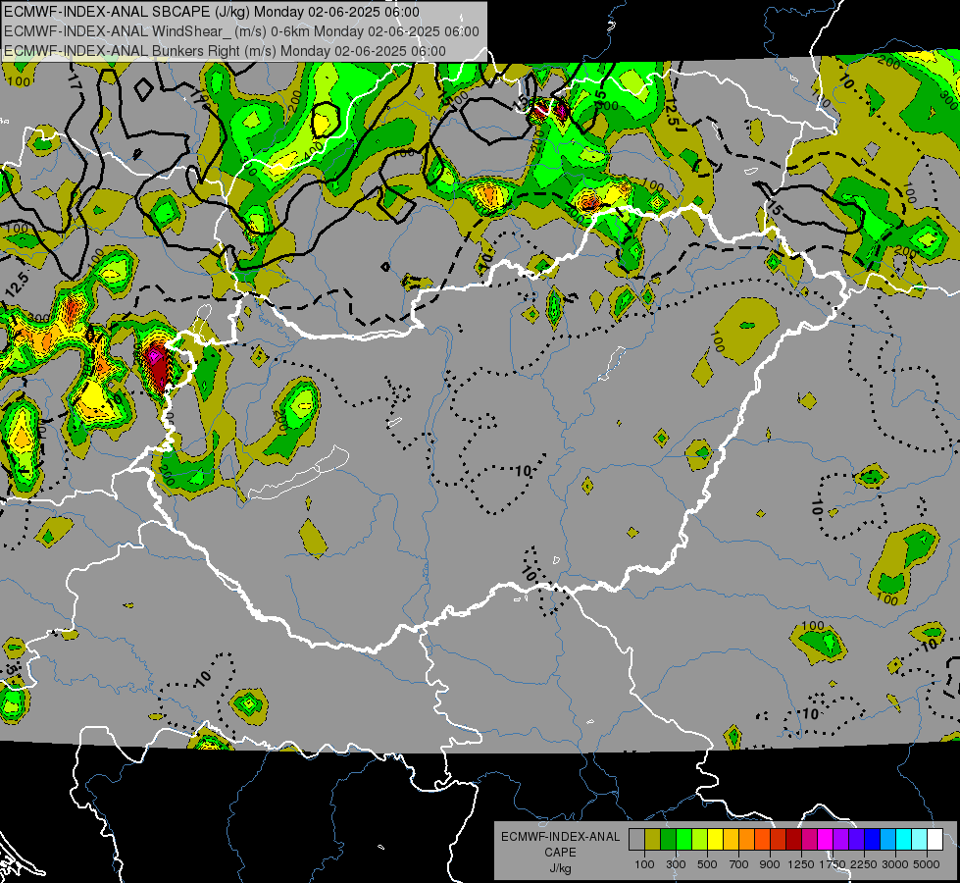
Task: Click the legend word CAPE
Action: pyautogui.click(x=560, y=853)
